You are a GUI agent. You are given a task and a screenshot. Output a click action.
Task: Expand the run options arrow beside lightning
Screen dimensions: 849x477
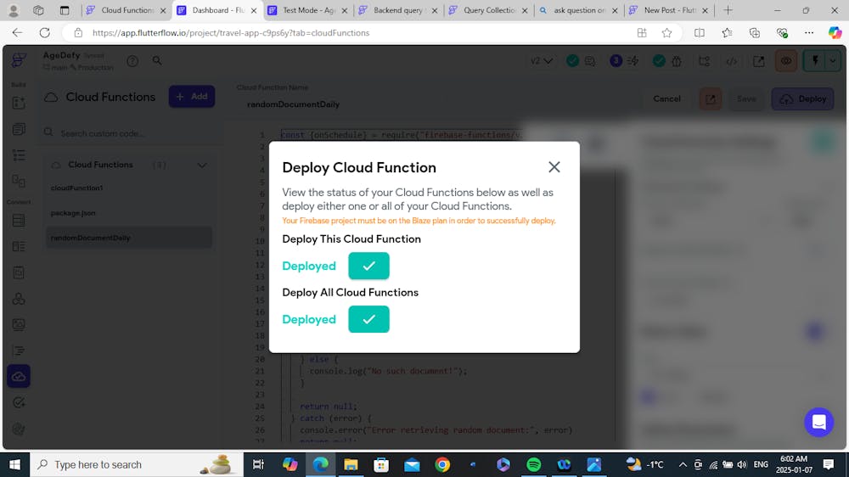[x=834, y=60]
